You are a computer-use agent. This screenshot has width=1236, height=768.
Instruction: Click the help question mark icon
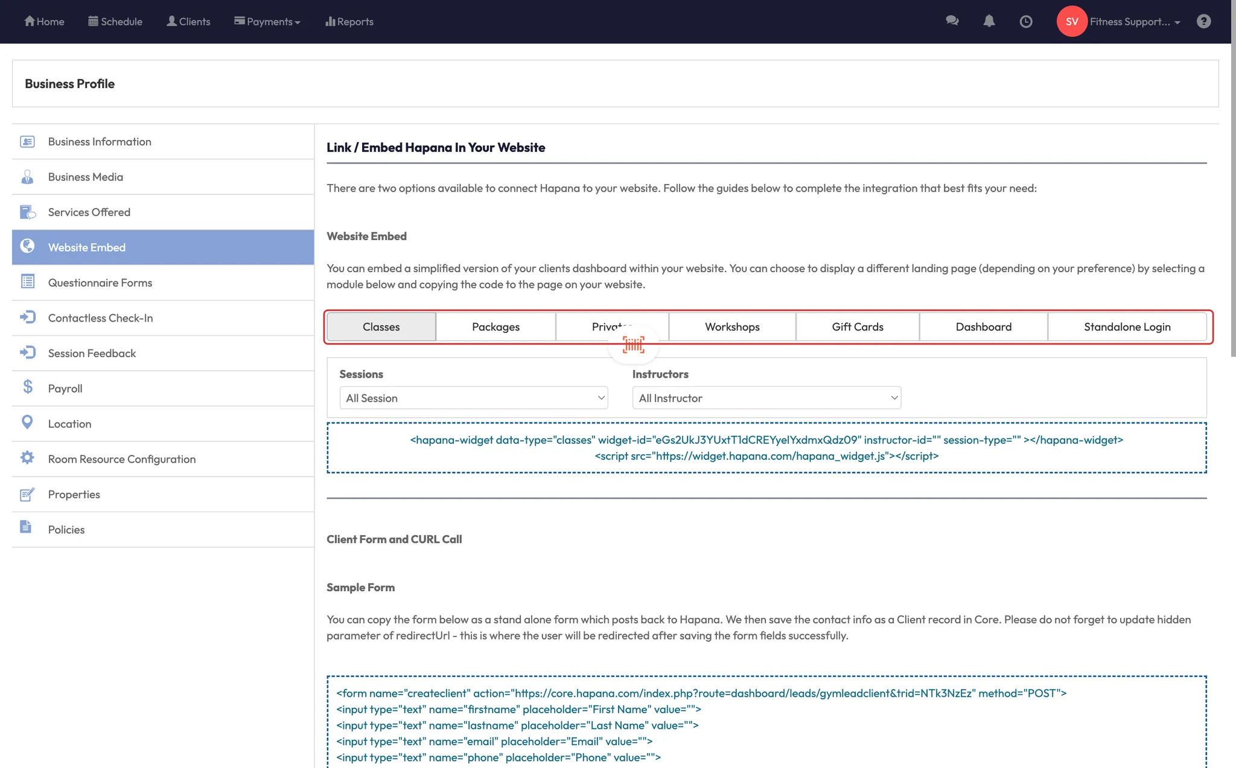tap(1203, 21)
